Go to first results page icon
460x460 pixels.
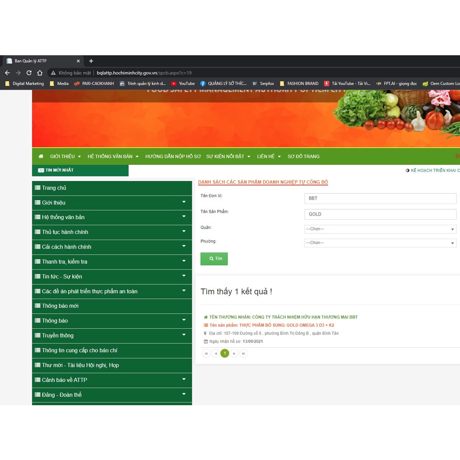[x=206, y=354]
